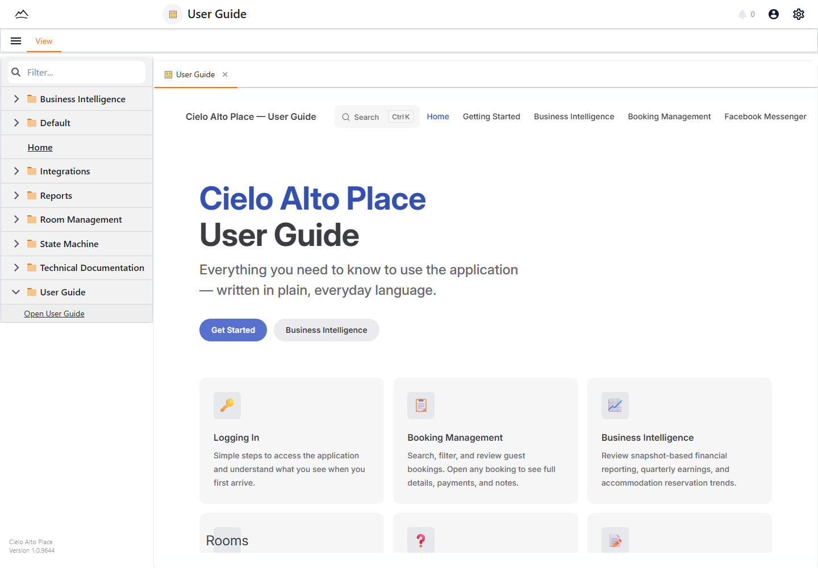Click the State Machine folder icon
818x568 pixels.
tap(32, 244)
